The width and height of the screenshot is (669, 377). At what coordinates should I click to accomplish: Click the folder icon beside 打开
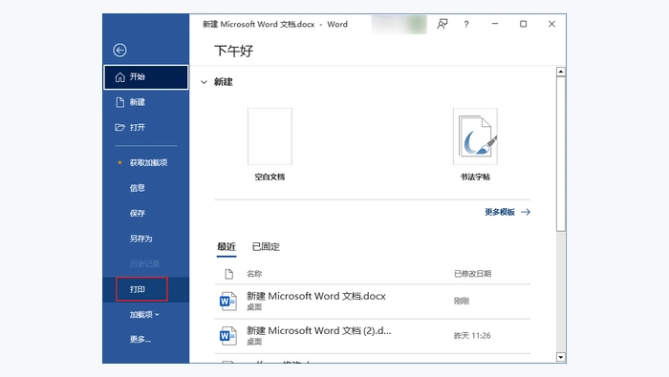coord(119,127)
